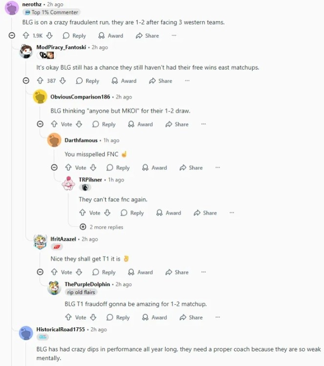Screen dimensions: 324x366
Task: Upvote IfritAzazel's T1 comment
Action: 54,272
